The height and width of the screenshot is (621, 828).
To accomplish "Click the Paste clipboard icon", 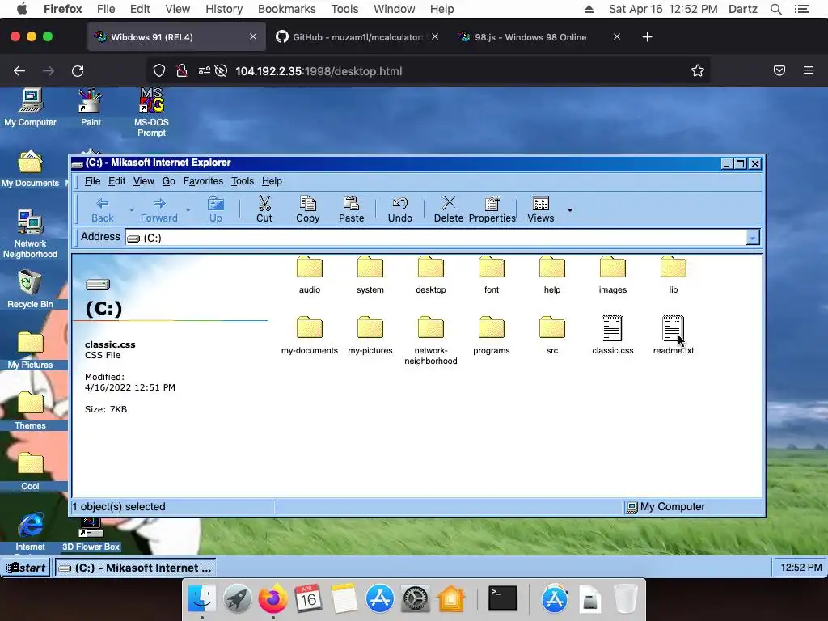I will [x=351, y=203].
